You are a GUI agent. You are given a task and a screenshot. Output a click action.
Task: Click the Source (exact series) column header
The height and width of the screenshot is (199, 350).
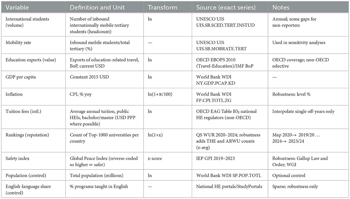[226, 8]
